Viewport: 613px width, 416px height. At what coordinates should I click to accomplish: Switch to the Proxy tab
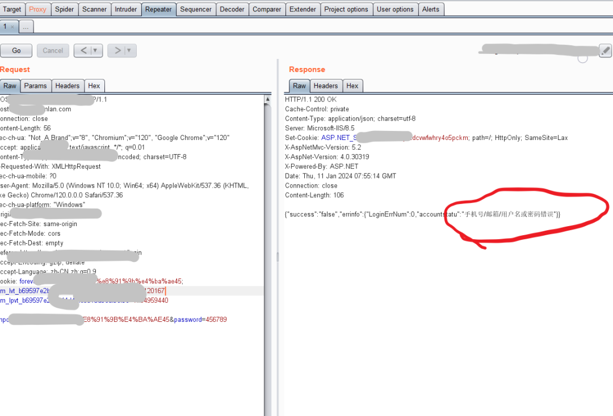[x=37, y=10]
